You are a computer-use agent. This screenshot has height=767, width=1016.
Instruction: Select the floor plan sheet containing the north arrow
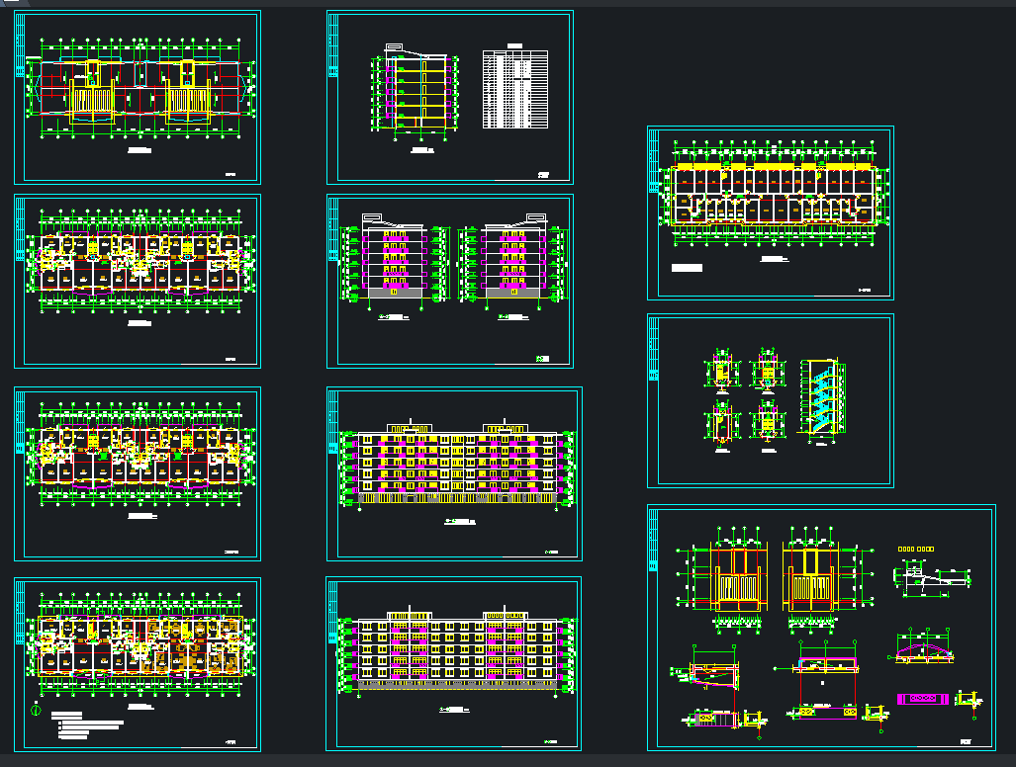point(138,665)
